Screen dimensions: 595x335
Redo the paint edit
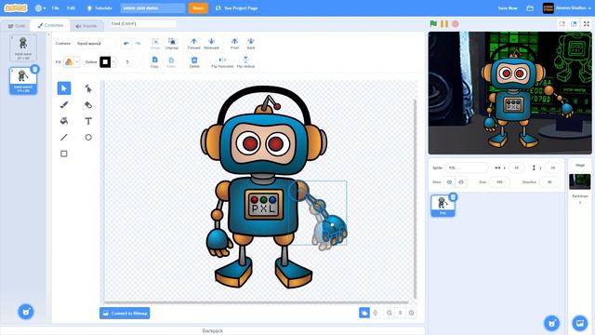138,44
